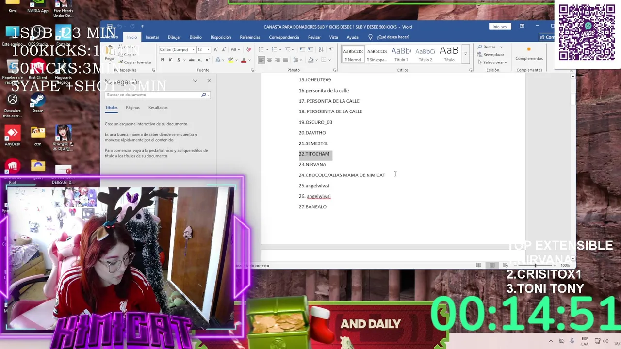Decrease font size with the smaller A
Screen dimensions: 621x349
[x=223, y=49]
